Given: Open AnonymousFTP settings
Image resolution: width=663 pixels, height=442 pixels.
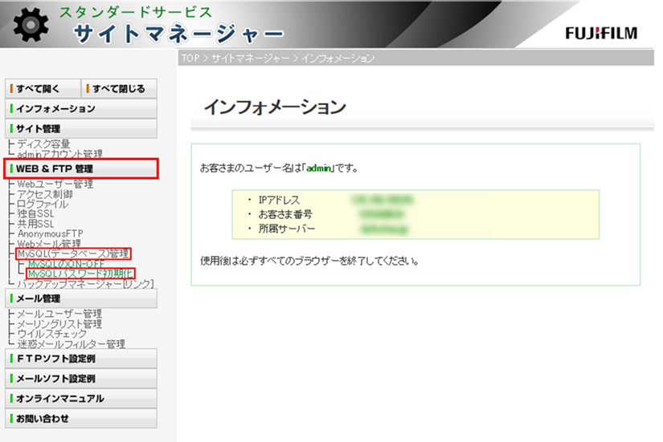Looking at the screenshot, I should point(50,233).
